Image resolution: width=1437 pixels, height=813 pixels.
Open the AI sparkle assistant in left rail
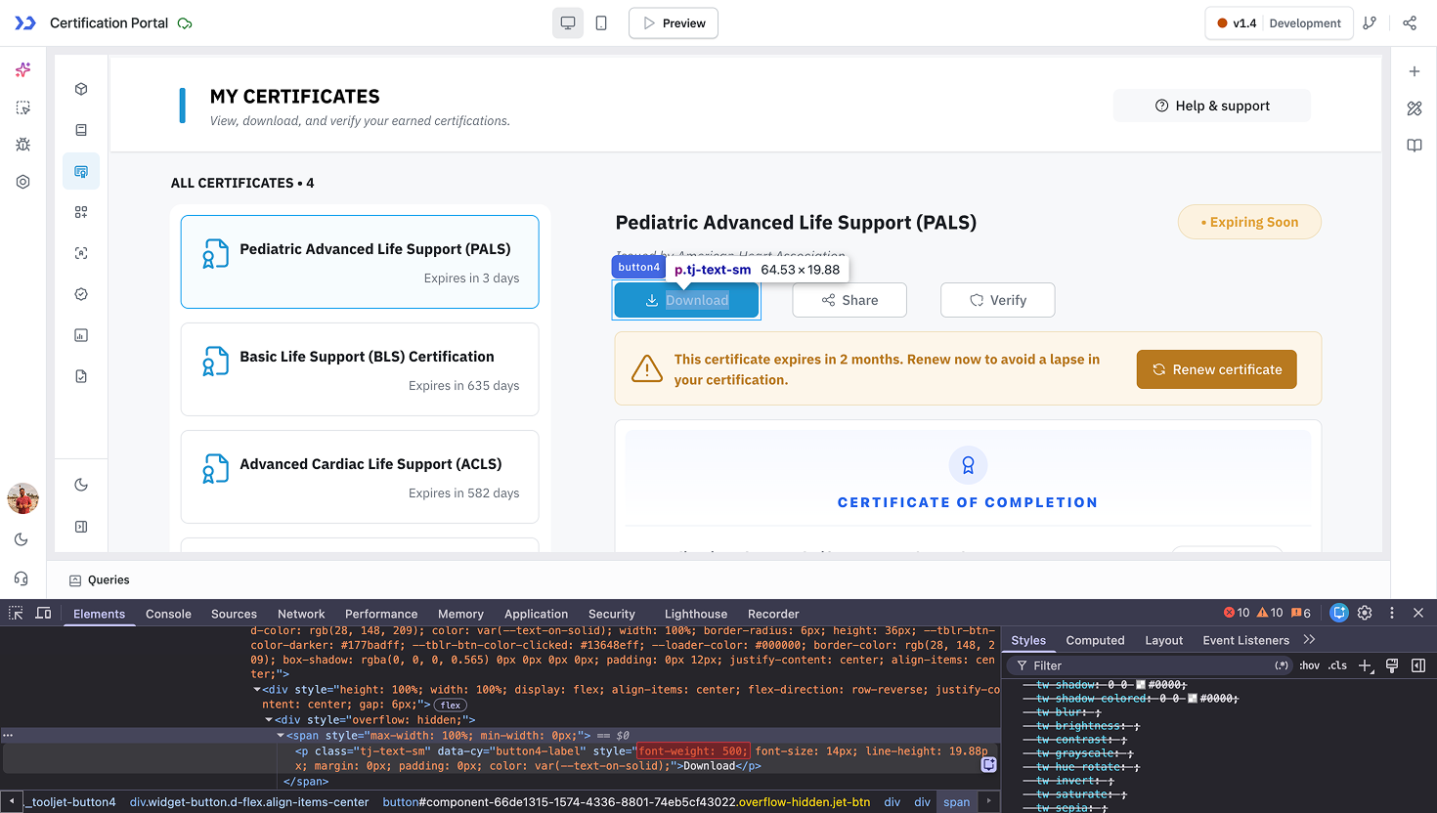tap(22, 69)
